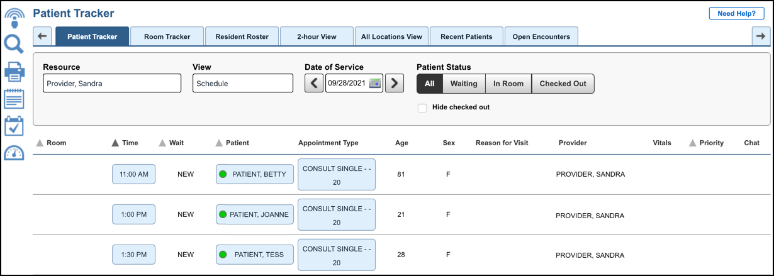Open the notepad list icon in sidebar
Screen dimensions: 774x276
(x=14, y=99)
